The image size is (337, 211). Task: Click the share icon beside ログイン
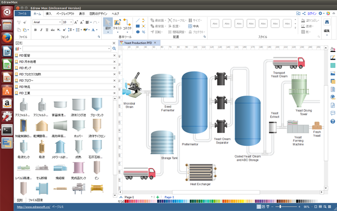[304, 14]
